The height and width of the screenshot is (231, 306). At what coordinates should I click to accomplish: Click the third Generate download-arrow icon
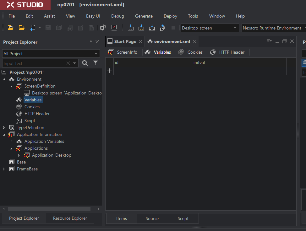[152, 28]
